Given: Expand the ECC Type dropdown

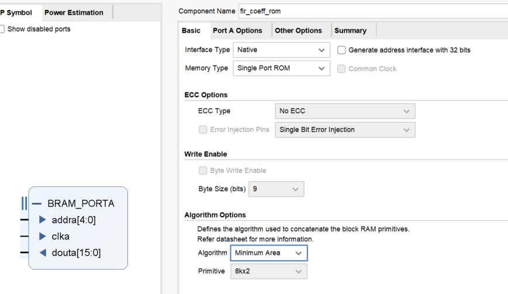Looking at the screenshot, I should (345, 111).
